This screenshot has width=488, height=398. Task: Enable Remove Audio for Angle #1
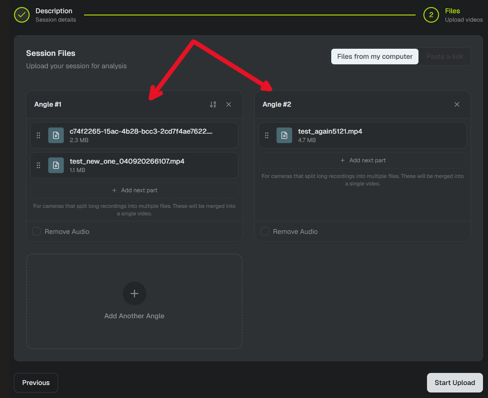tap(37, 231)
